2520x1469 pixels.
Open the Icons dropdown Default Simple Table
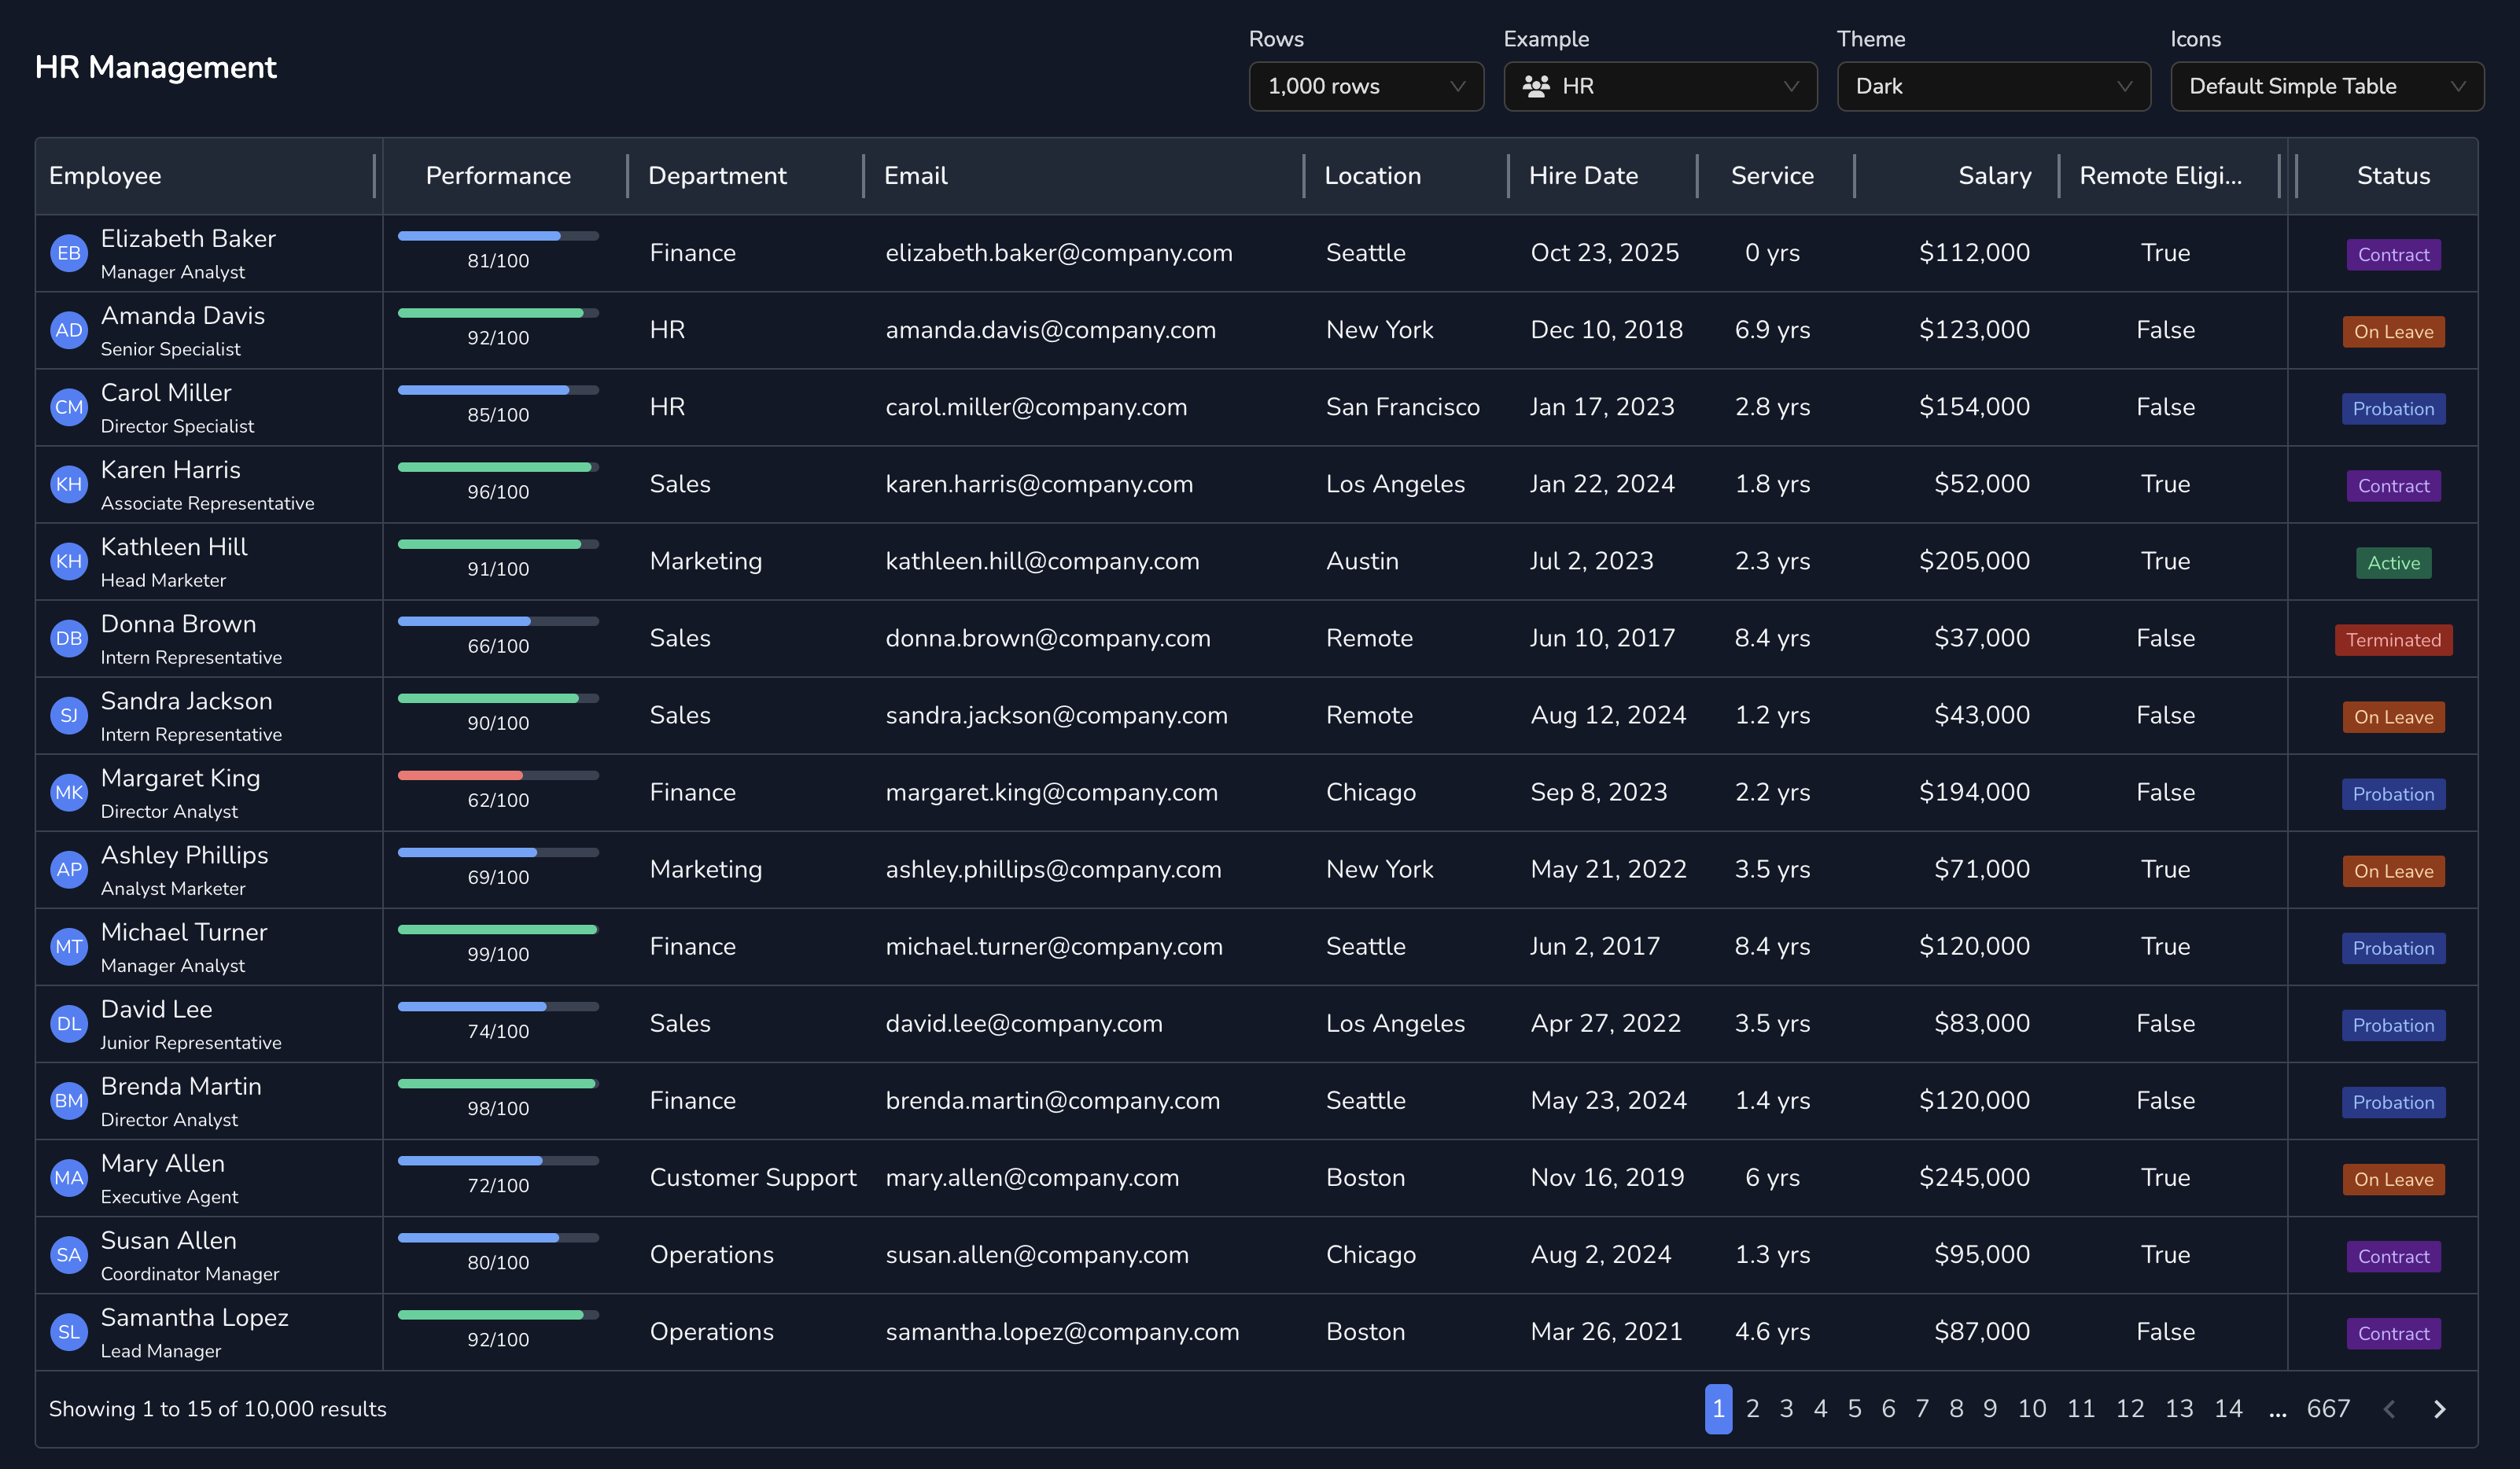click(x=2327, y=86)
